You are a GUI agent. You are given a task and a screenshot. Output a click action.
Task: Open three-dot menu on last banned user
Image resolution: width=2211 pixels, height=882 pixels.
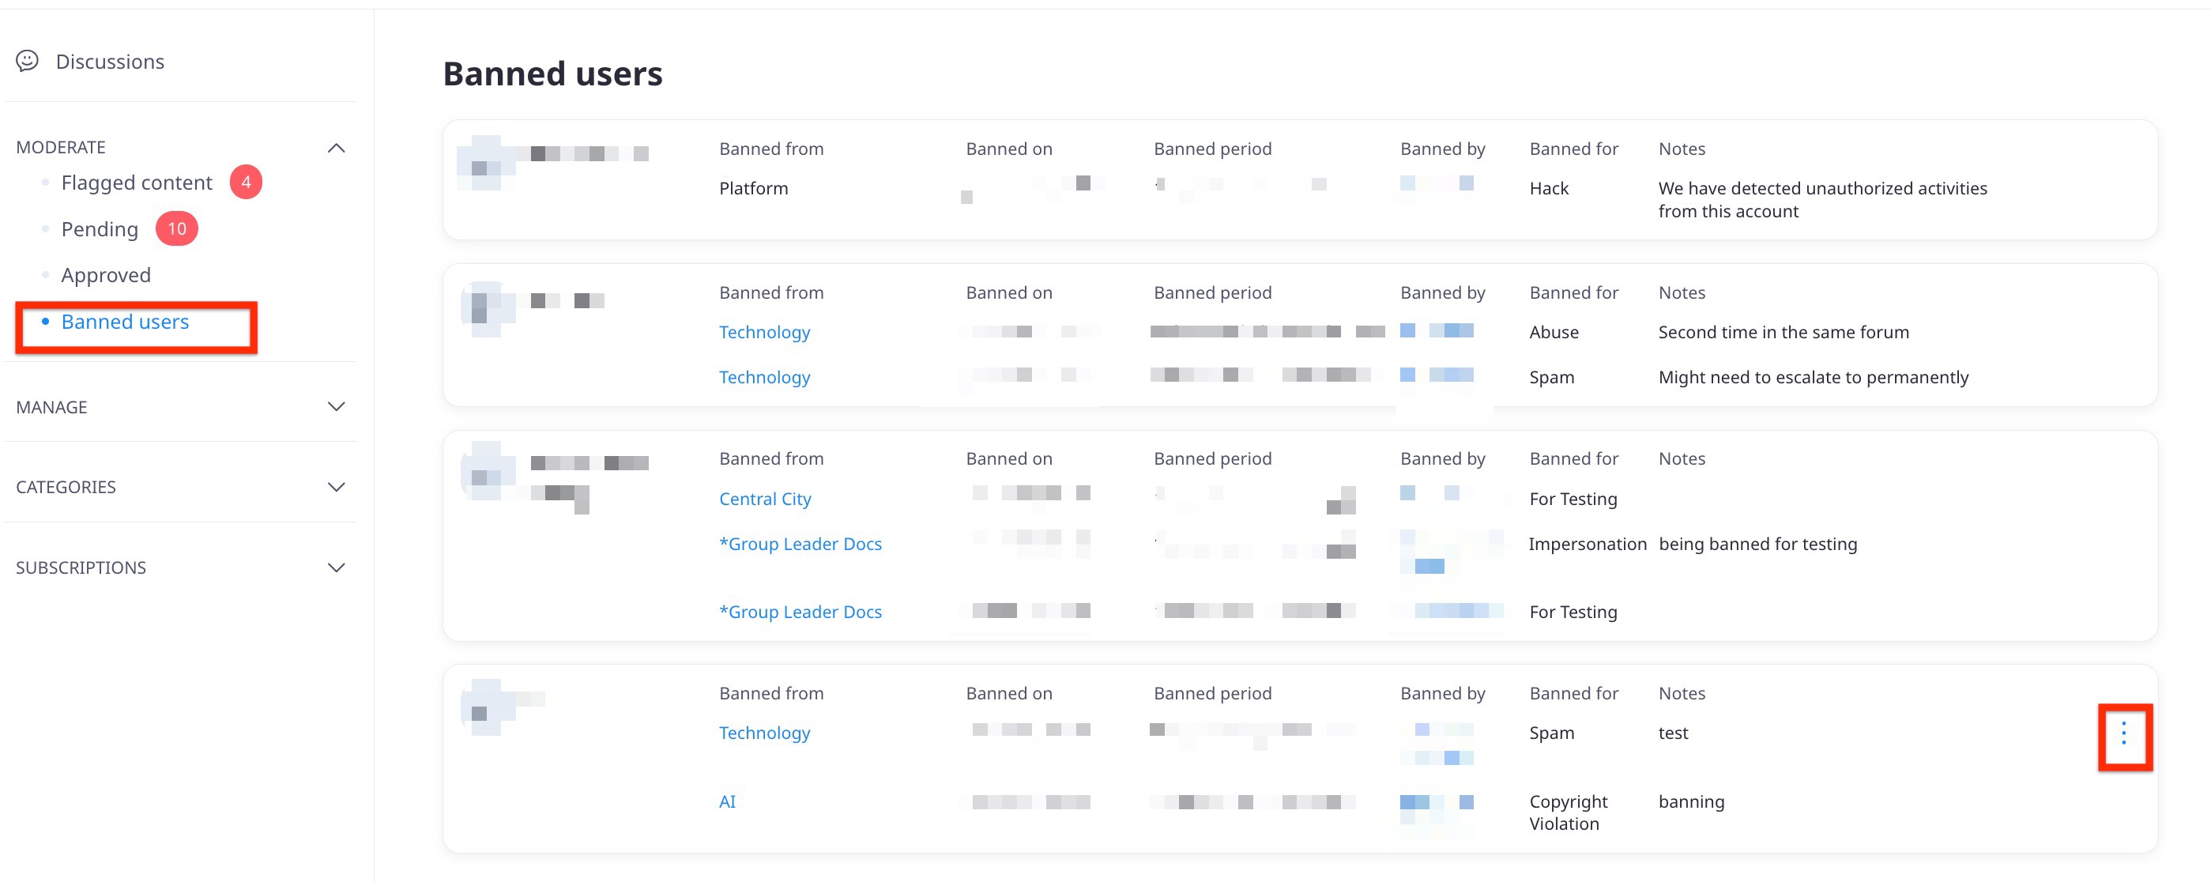pos(2122,733)
